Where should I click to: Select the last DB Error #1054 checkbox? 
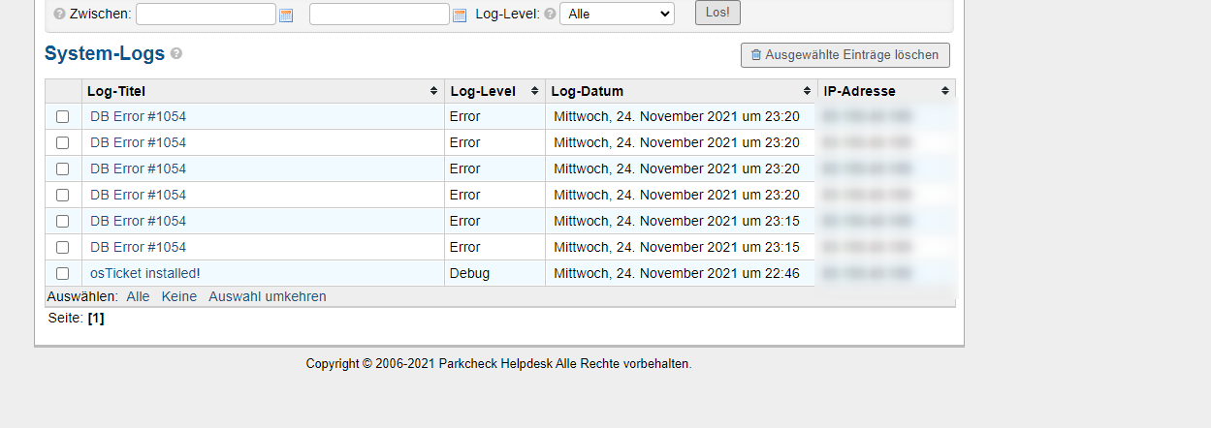click(63, 248)
